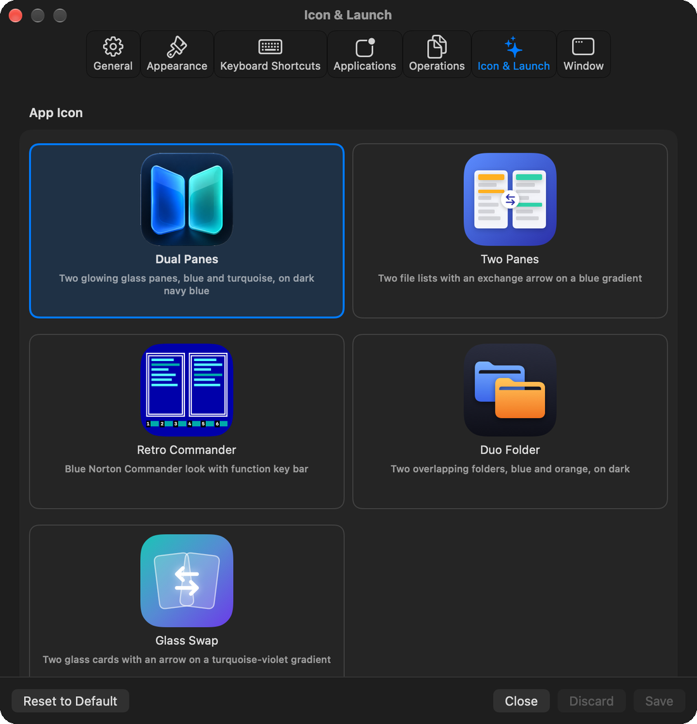This screenshot has height=724, width=697.
Task: Go to the Window tab label
Action: tap(584, 66)
